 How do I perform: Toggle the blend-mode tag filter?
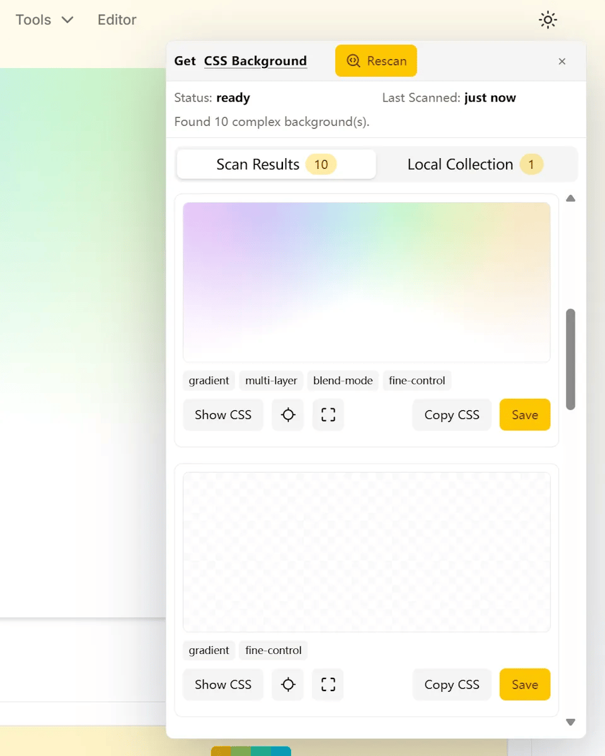click(342, 381)
